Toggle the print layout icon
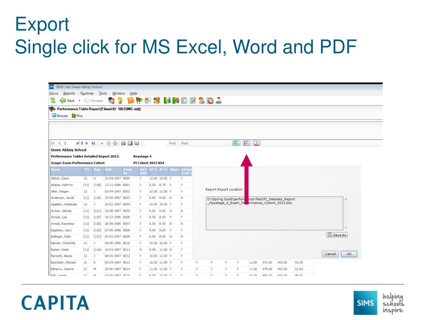 pyautogui.click(x=130, y=143)
